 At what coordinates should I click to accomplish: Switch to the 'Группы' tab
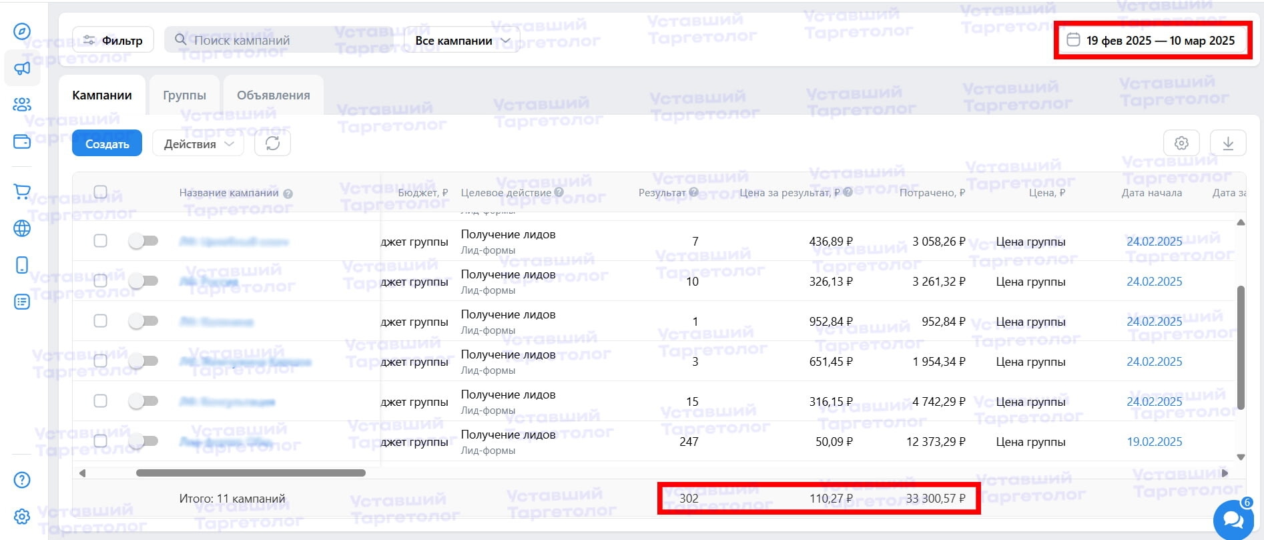pos(184,95)
